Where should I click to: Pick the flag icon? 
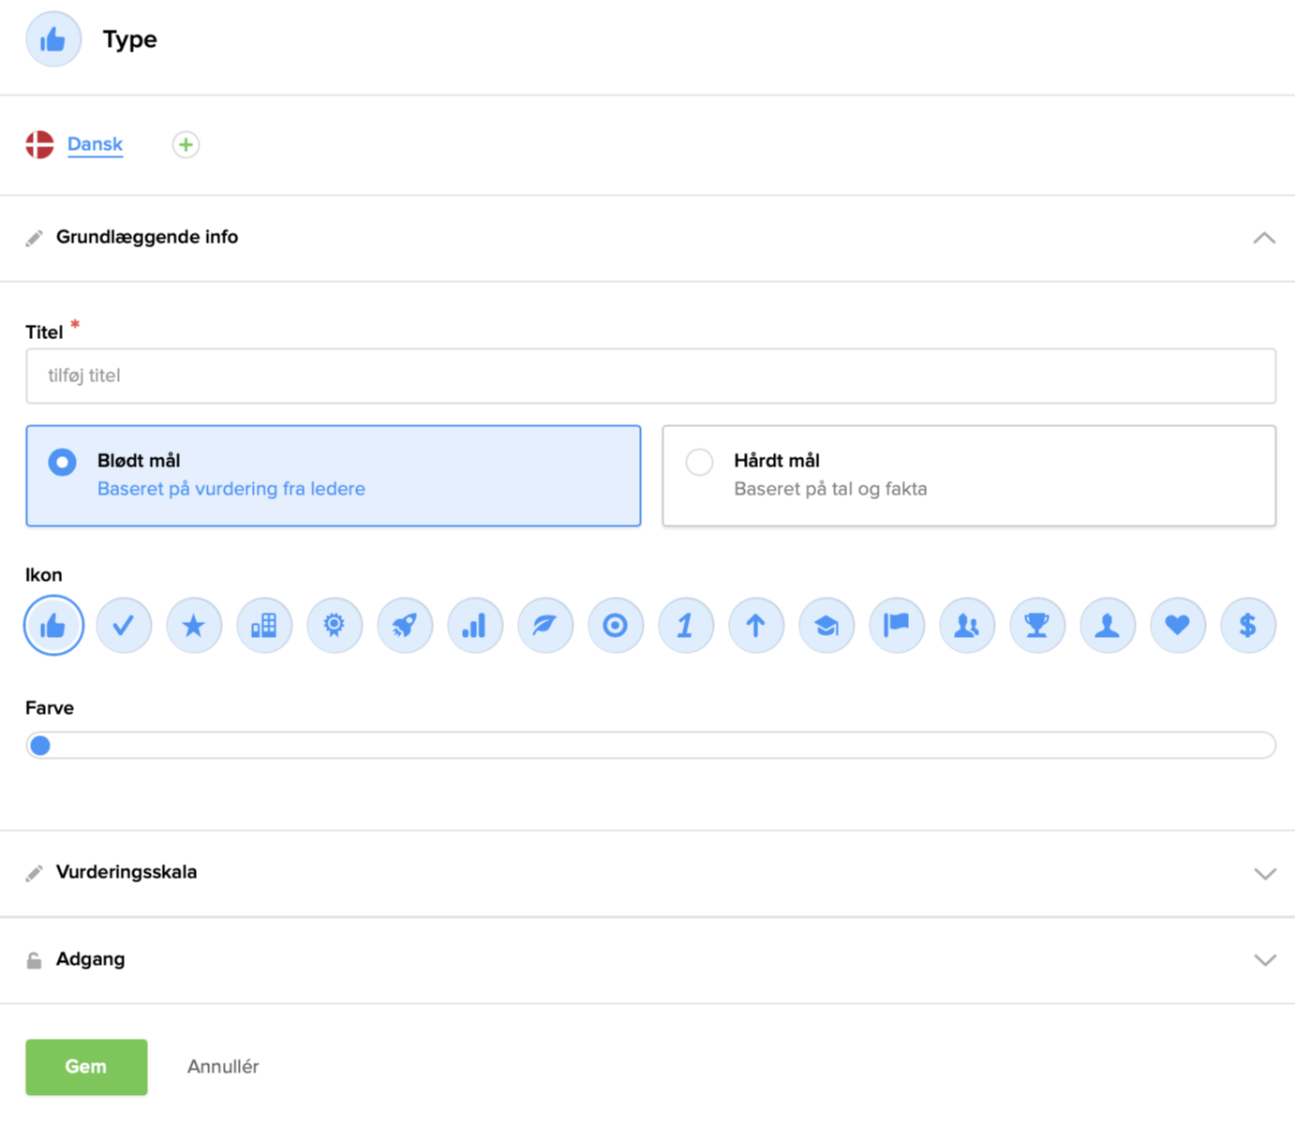click(896, 625)
